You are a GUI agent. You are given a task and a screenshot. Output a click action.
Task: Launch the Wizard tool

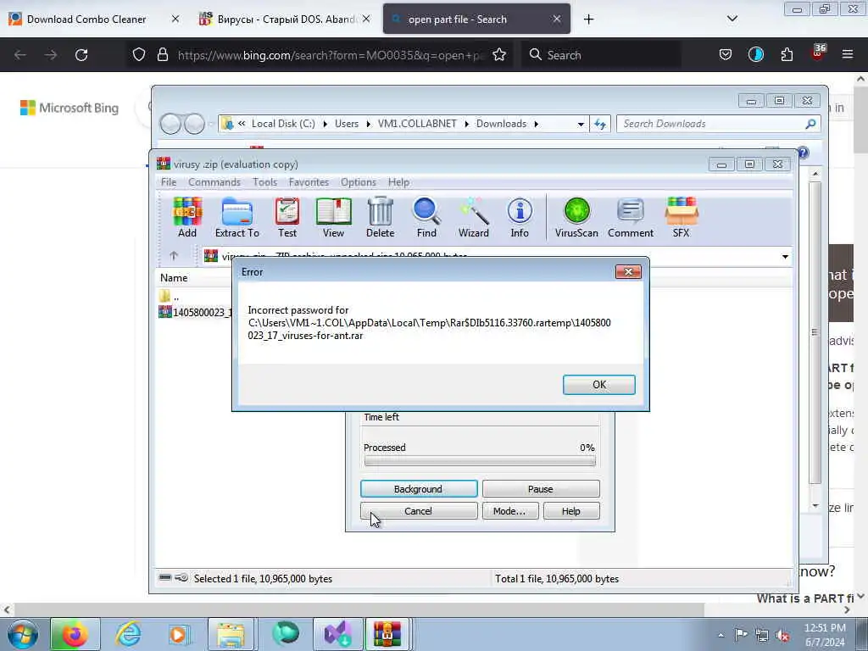click(473, 218)
